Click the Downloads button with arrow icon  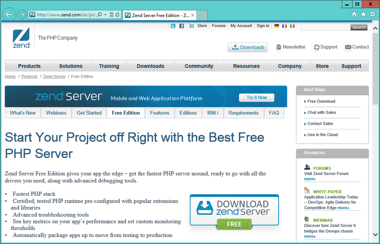coord(248,47)
